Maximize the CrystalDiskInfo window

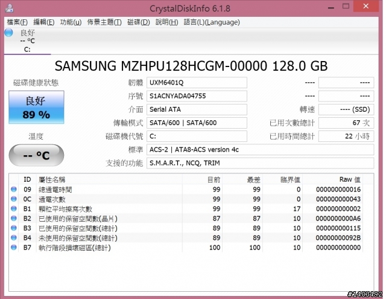(346, 7)
